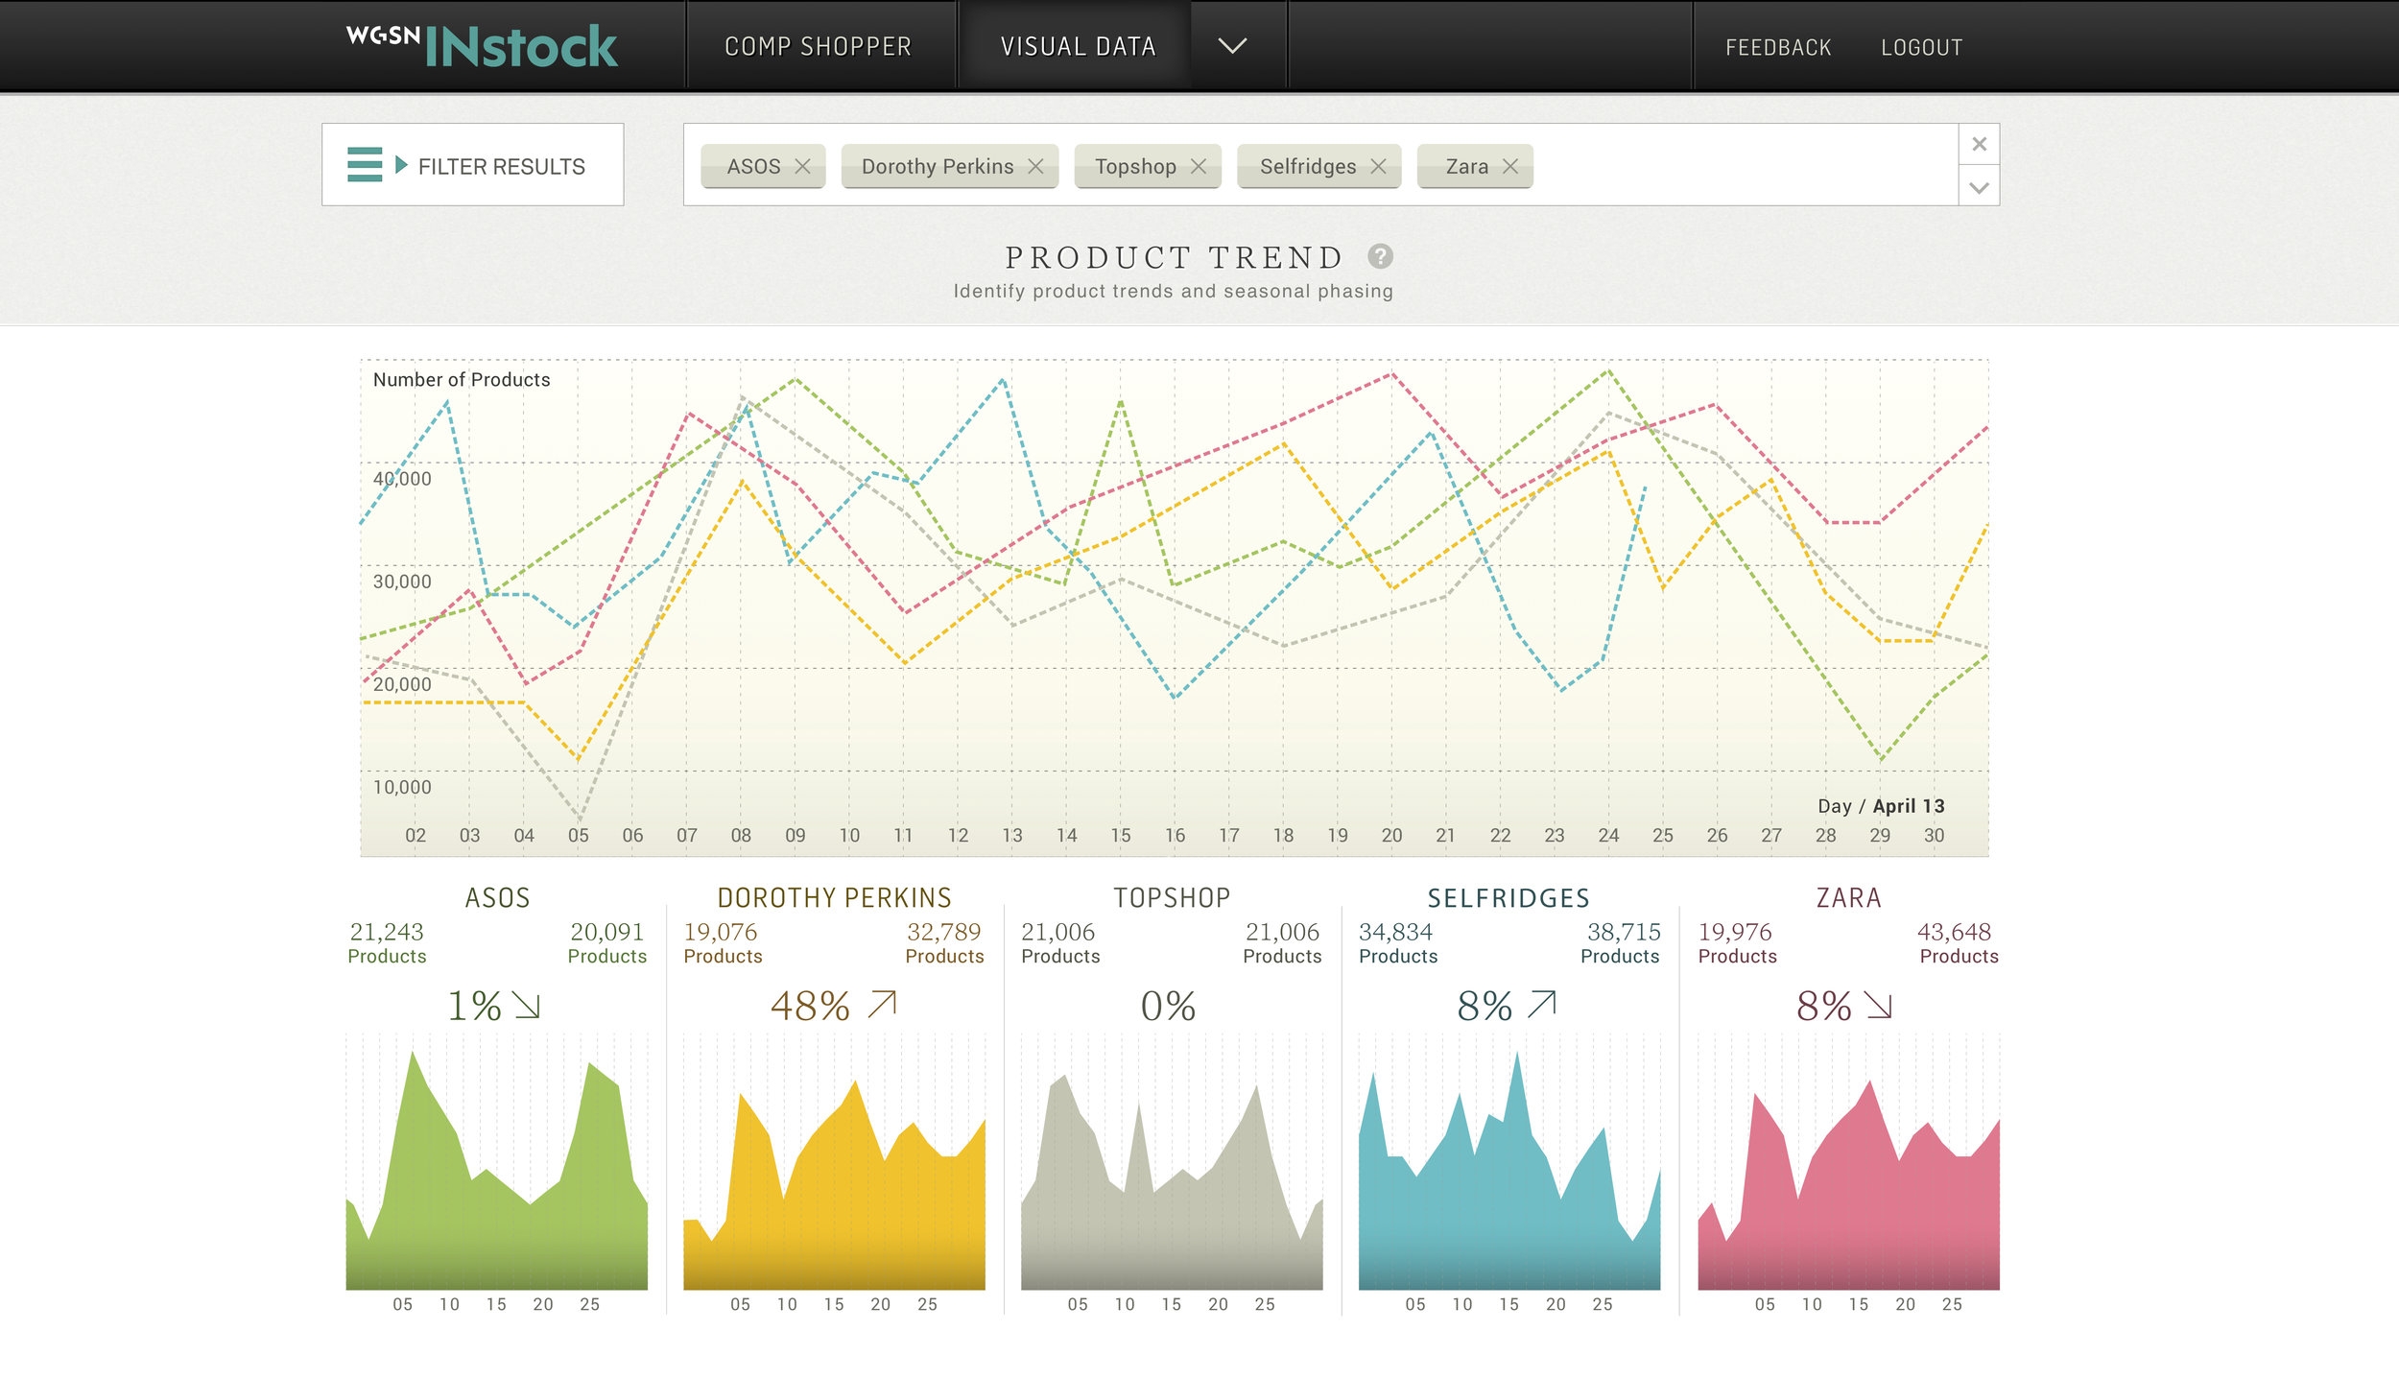The image size is (2399, 1378).
Task: Click the hamburger filter icon
Action: [365, 164]
